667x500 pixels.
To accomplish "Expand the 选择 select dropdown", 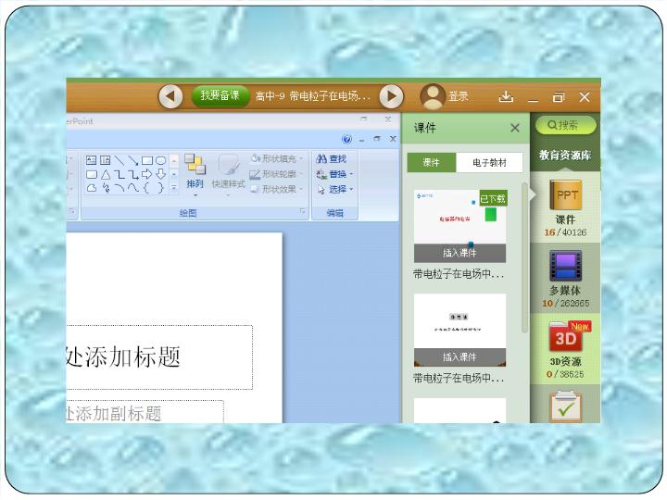I will tap(334, 189).
